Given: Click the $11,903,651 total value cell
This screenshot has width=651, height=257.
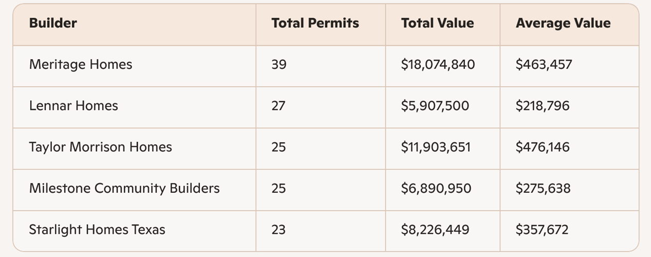Looking at the screenshot, I should [436, 147].
